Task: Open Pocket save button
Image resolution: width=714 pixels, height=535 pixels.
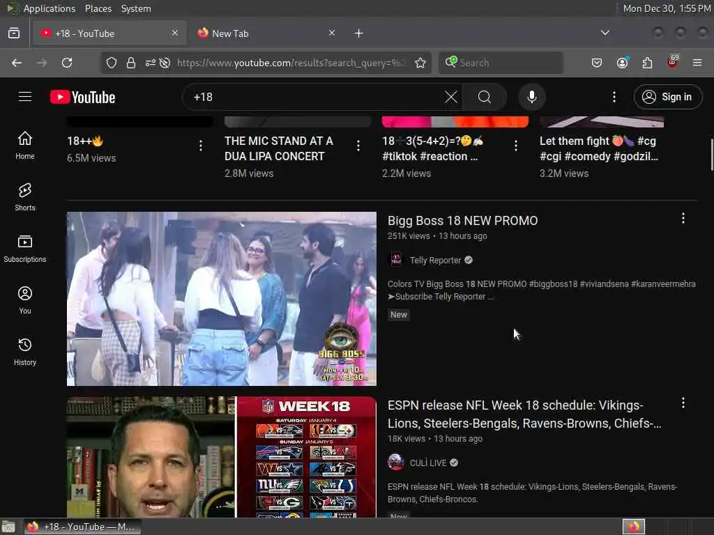Action: [597, 63]
